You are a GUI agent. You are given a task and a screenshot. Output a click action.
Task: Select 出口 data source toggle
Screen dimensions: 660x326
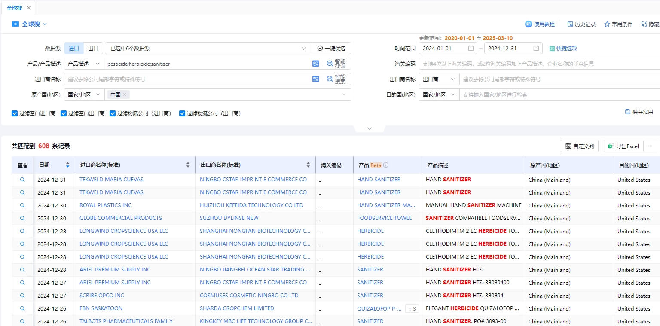point(93,48)
